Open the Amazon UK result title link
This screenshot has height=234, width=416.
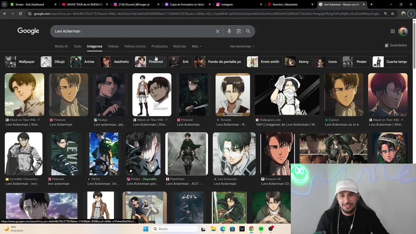click(x=276, y=184)
